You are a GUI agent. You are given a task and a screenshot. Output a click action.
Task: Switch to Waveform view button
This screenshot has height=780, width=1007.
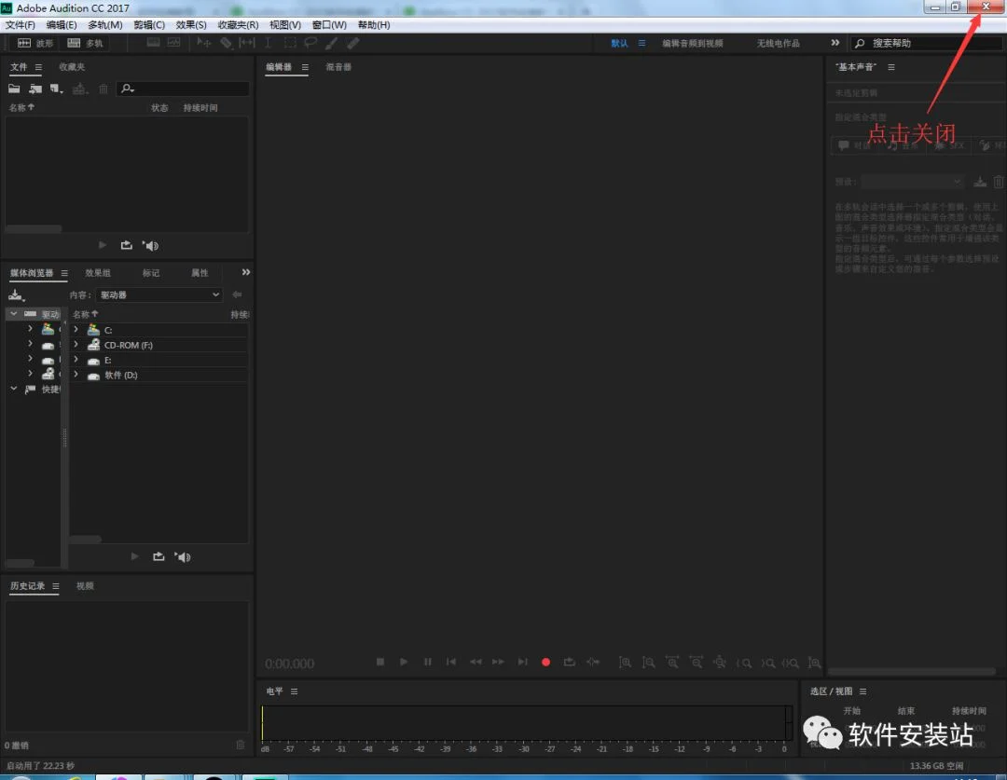35,43
